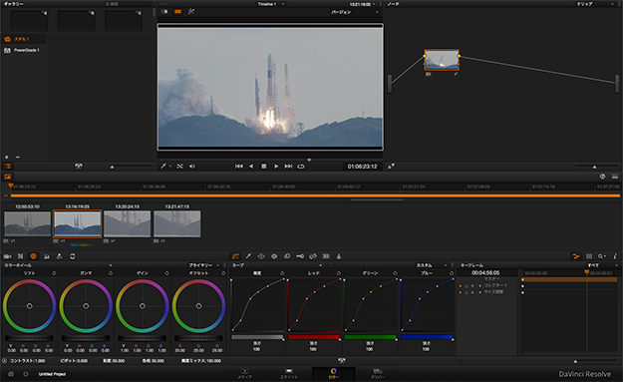Toggle the gallery stills panel button
The width and height of the screenshot is (623, 382).
pyautogui.click(x=8, y=167)
